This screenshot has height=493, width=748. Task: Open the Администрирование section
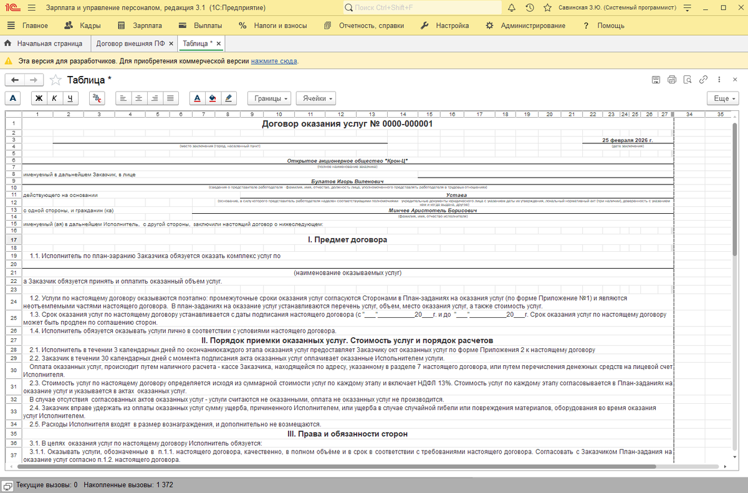[x=525, y=26]
